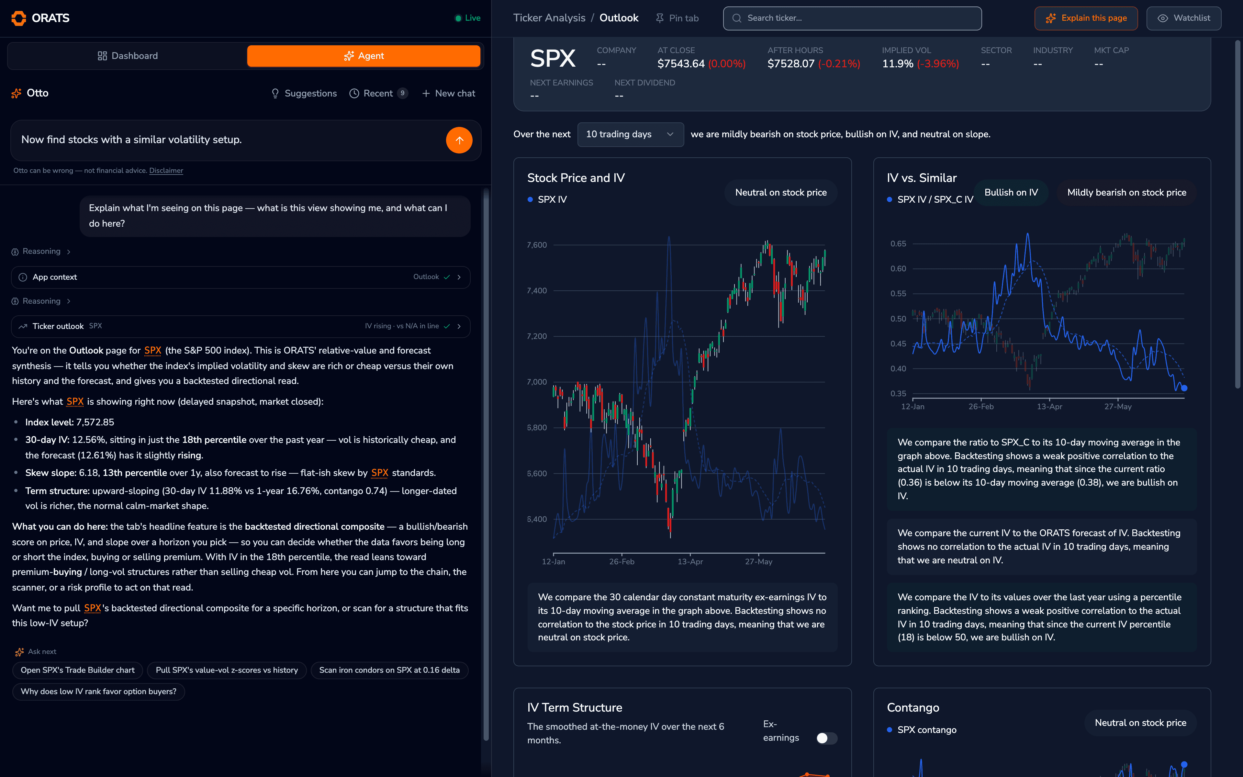Click Scan iron condors on SPX suggestion

click(x=389, y=670)
